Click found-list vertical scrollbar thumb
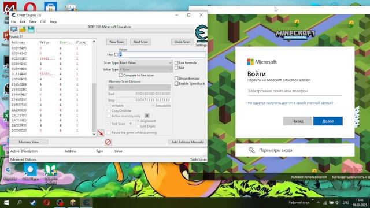 tap(94, 107)
